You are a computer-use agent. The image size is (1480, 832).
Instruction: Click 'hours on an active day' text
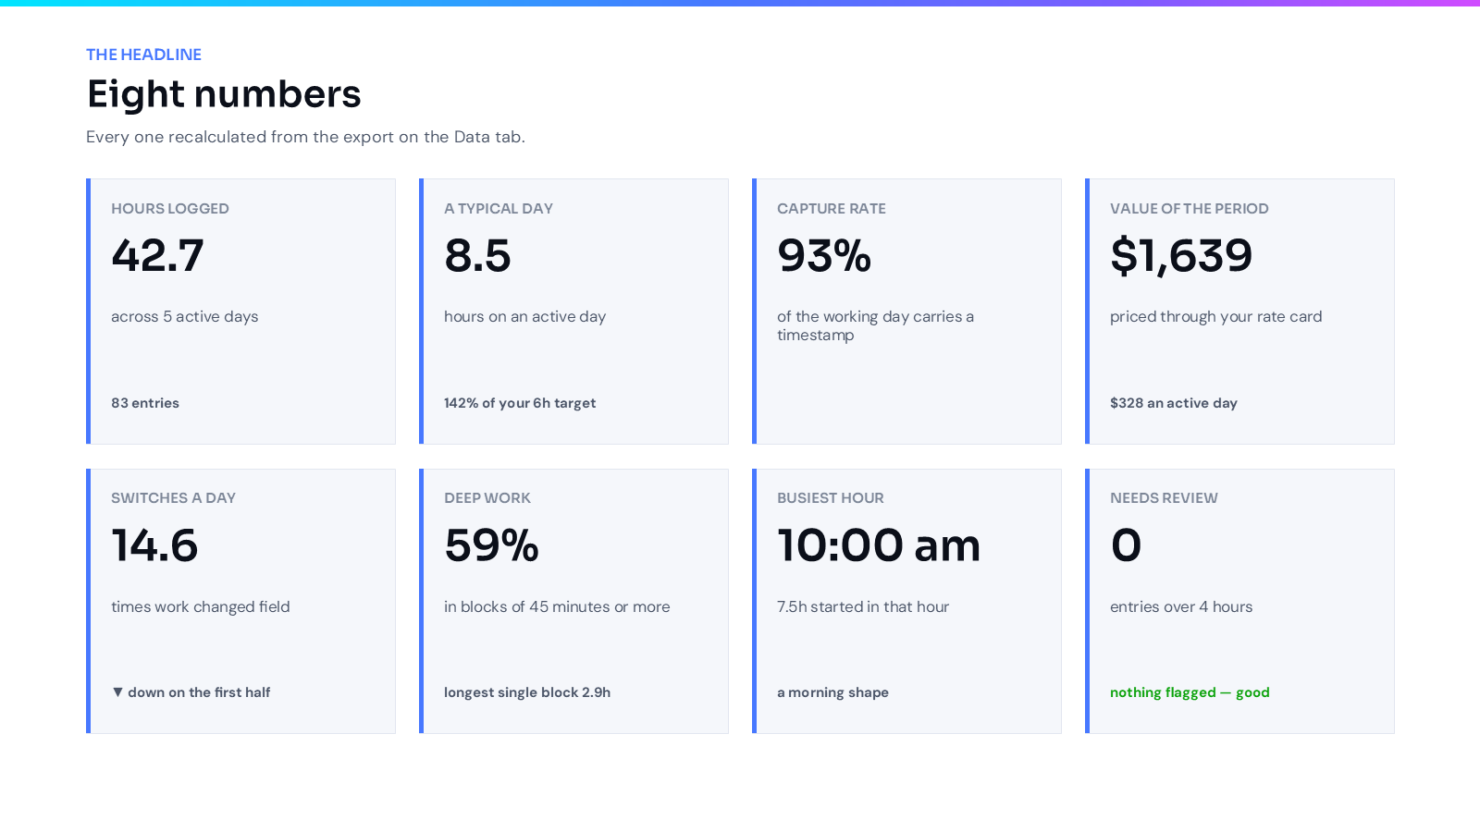pos(524,316)
